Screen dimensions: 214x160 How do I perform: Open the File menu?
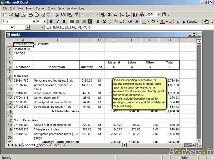(5, 8)
